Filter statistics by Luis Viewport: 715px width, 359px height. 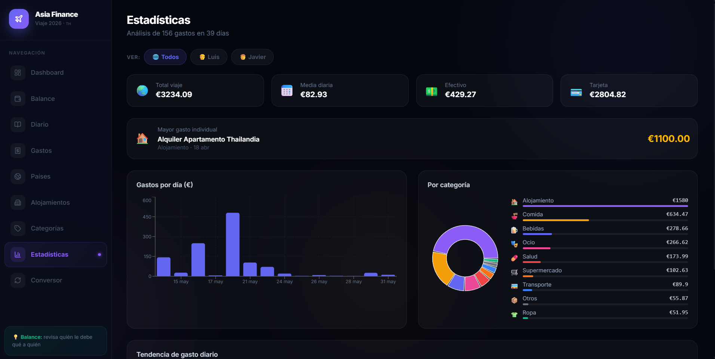point(209,57)
